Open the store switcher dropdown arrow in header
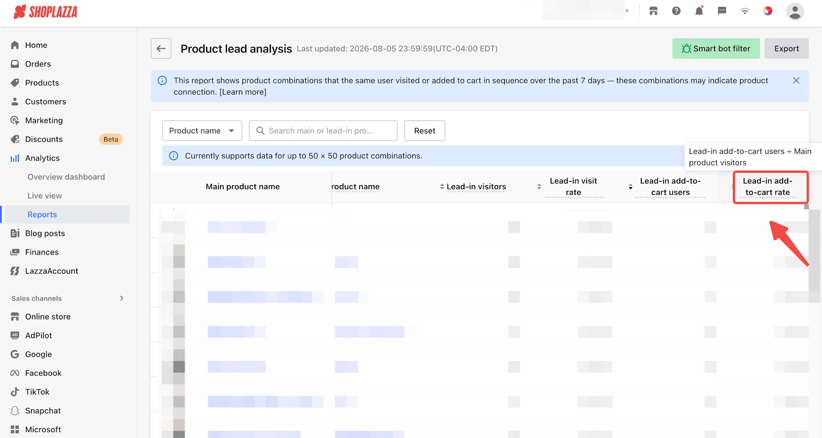This screenshot has height=438, width=822. click(627, 11)
